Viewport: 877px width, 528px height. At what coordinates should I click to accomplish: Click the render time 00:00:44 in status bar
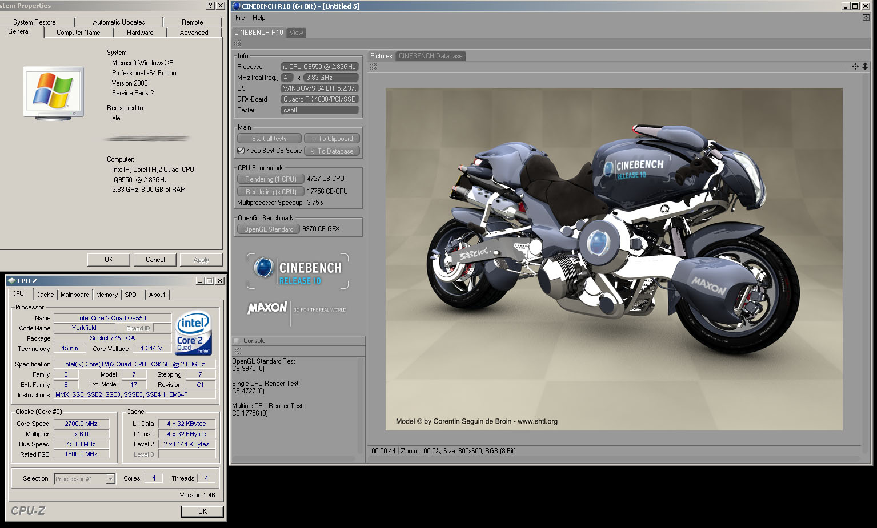coord(383,451)
